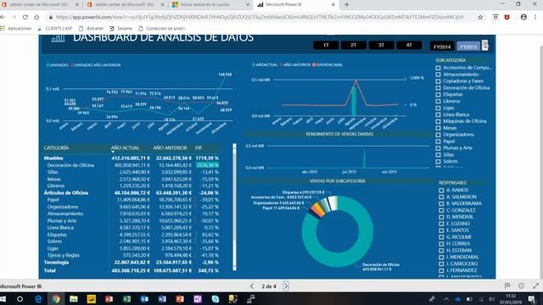The height and width of the screenshot is (305, 543).
Task: Check the Almacenamiento subcategory box
Action: 439,75
